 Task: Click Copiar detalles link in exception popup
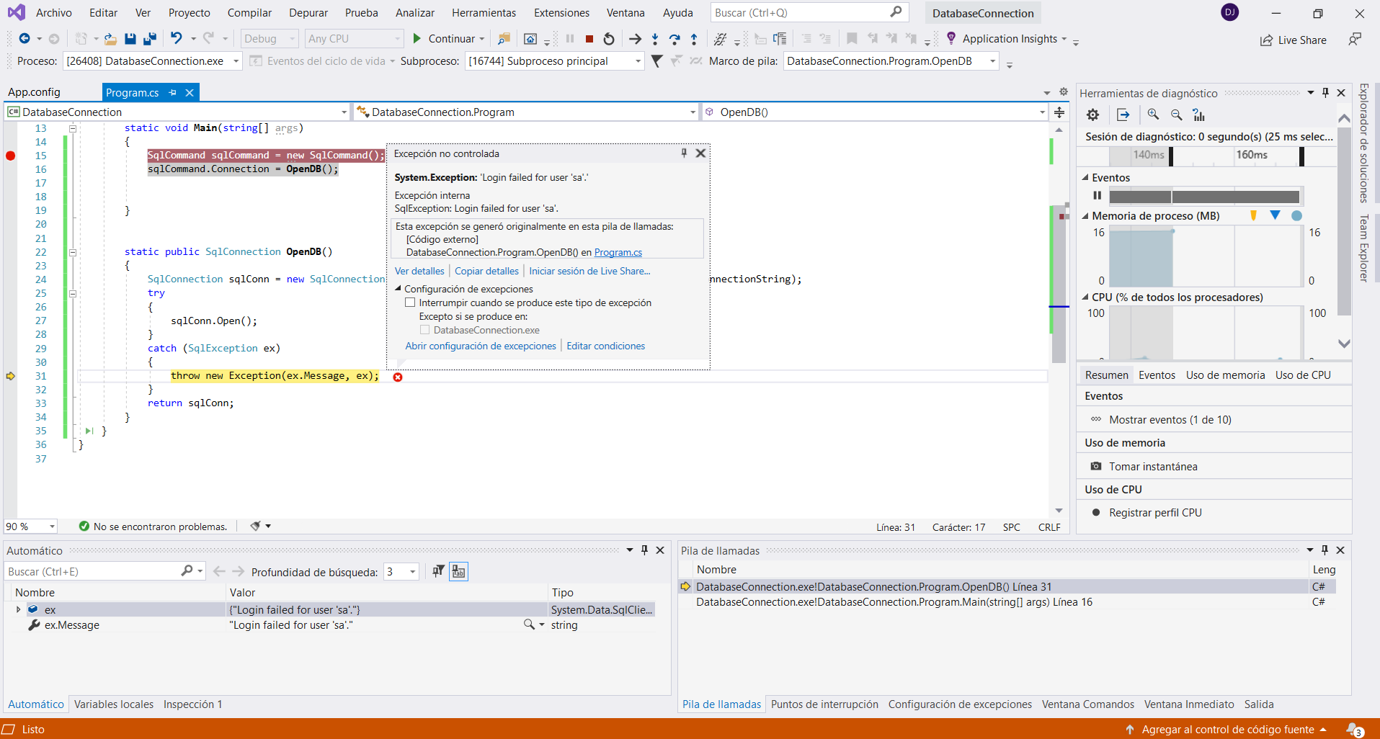coord(486,271)
